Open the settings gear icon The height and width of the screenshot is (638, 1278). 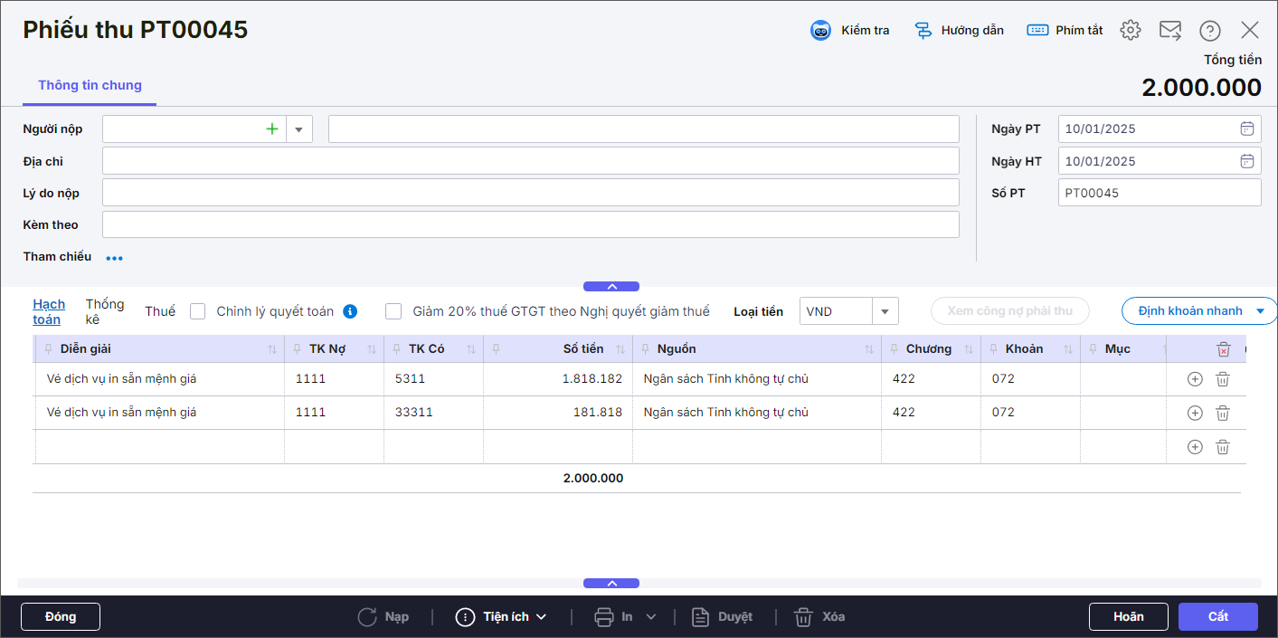[1130, 31]
